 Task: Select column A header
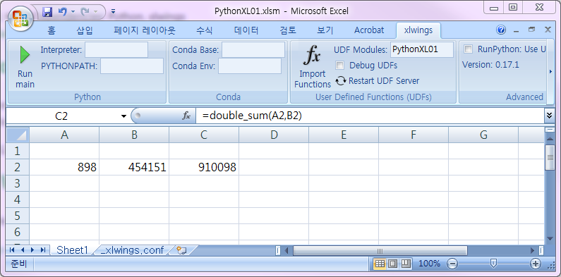(64, 135)
